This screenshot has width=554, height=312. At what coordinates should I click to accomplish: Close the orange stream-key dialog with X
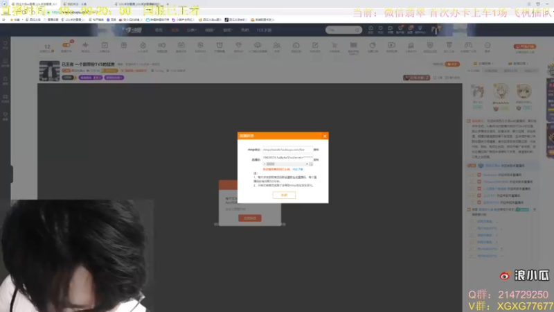325,136
